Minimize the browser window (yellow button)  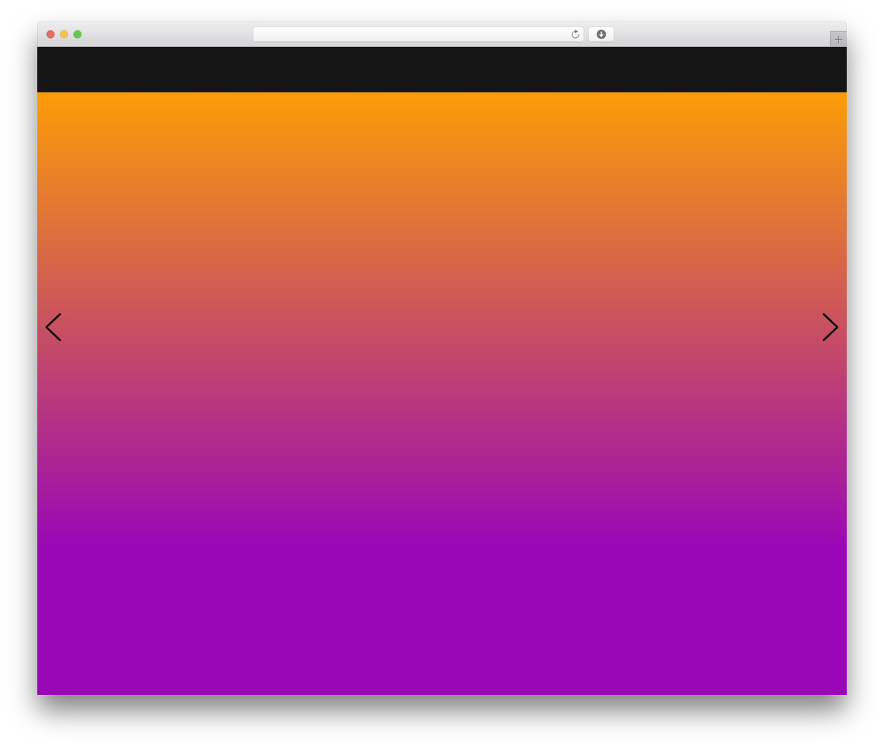tap(64, 35)
